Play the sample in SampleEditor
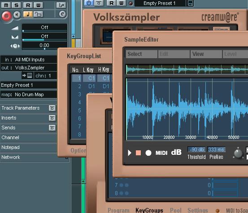The width and height of the screenshot is (248, 213). point(130,153)
